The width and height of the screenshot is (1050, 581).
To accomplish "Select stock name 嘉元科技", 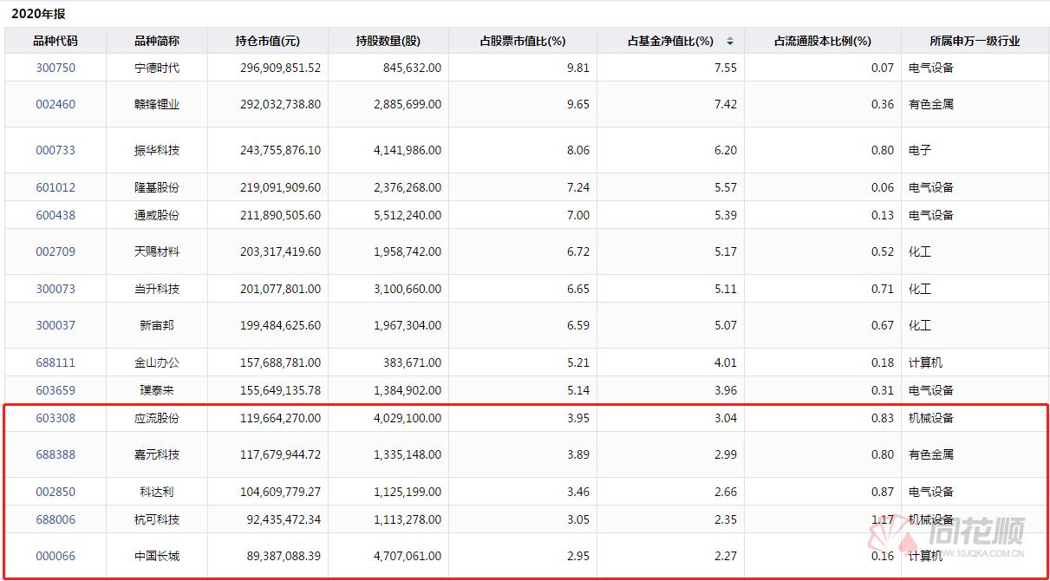I will coord(157,454).
